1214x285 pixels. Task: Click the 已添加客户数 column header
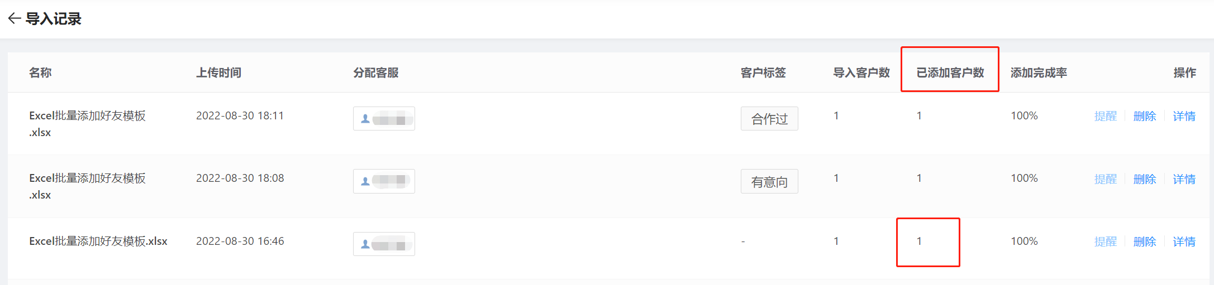(x=950, y=73)
